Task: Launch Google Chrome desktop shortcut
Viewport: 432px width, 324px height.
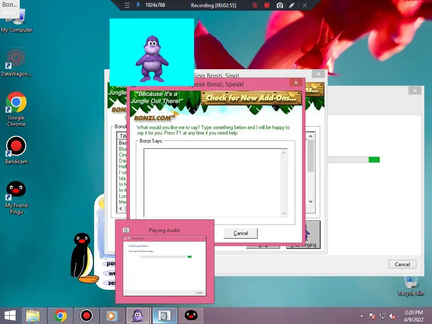Action: pyautogui.click(x=16, y=109)
